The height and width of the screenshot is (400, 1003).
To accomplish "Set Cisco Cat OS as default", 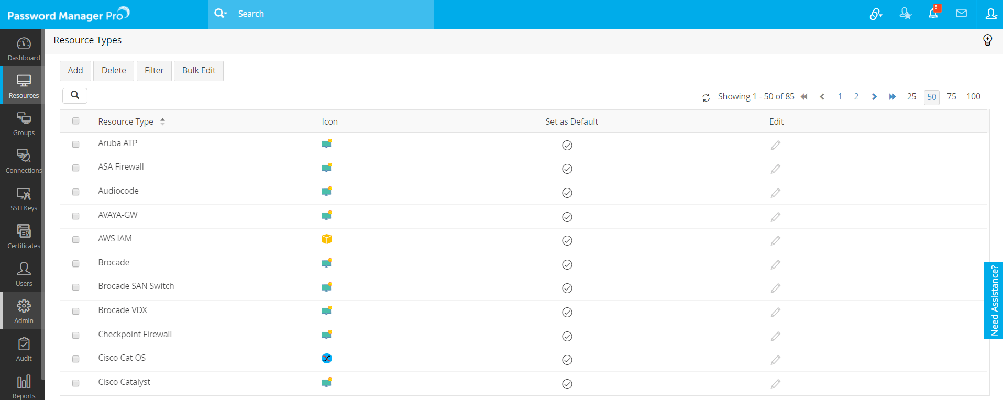I will pyautogui.click(x=567, y=360).
